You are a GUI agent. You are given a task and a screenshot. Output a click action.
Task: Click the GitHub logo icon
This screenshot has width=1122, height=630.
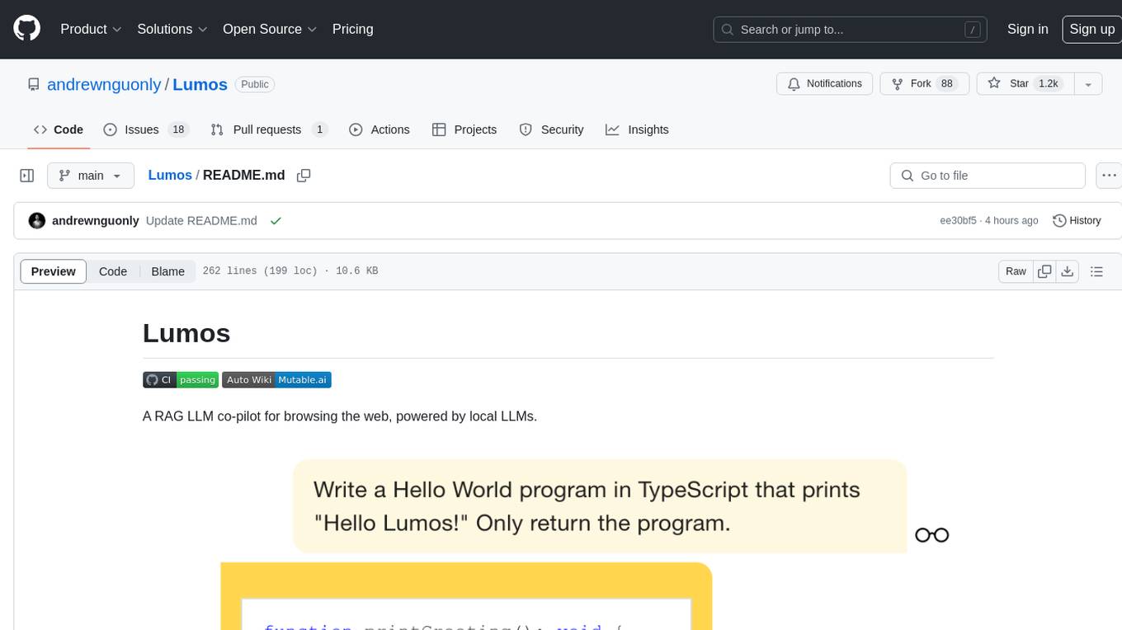27,29
